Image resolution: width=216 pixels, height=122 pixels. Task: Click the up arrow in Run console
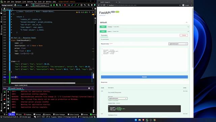[8, 92]
